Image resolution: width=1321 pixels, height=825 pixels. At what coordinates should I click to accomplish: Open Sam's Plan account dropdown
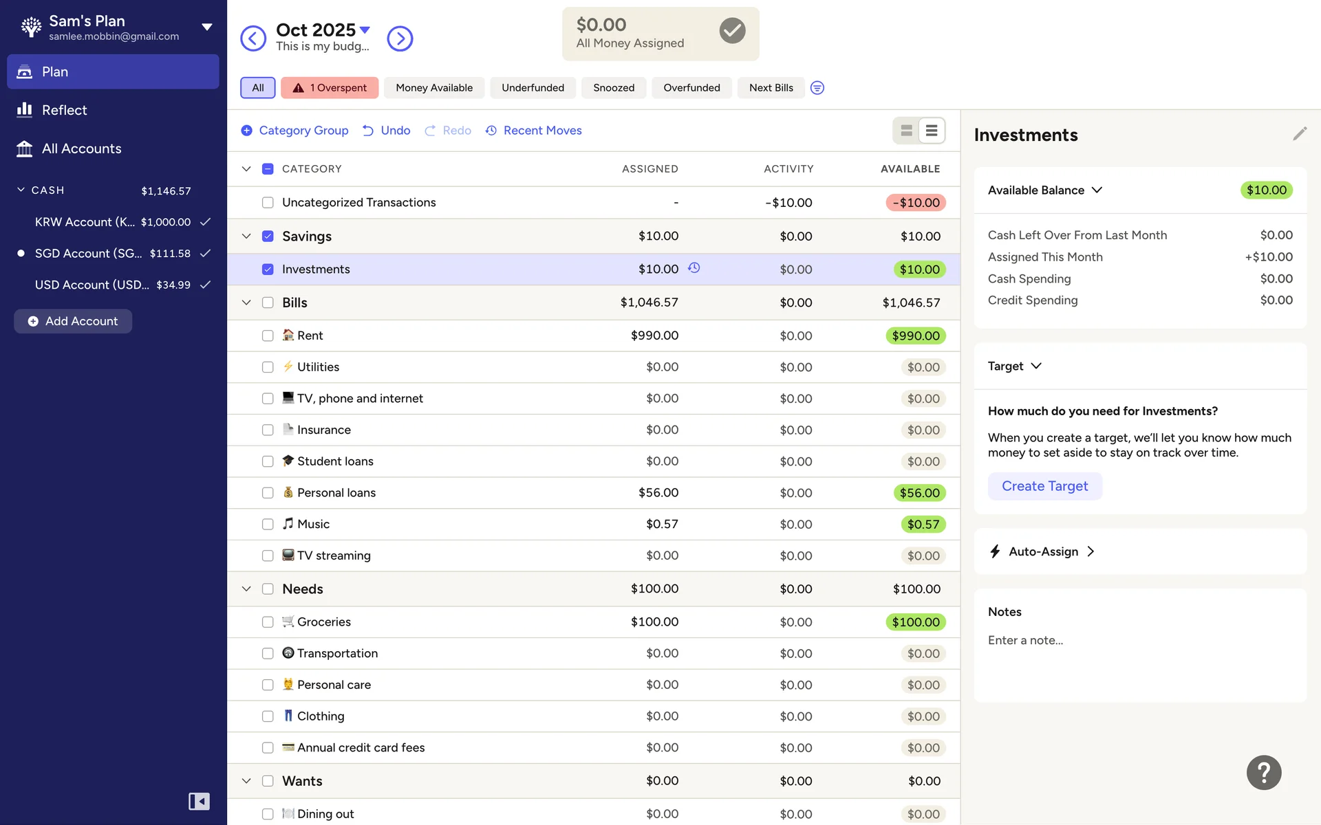pyautogui.click(x=206, y=27)
